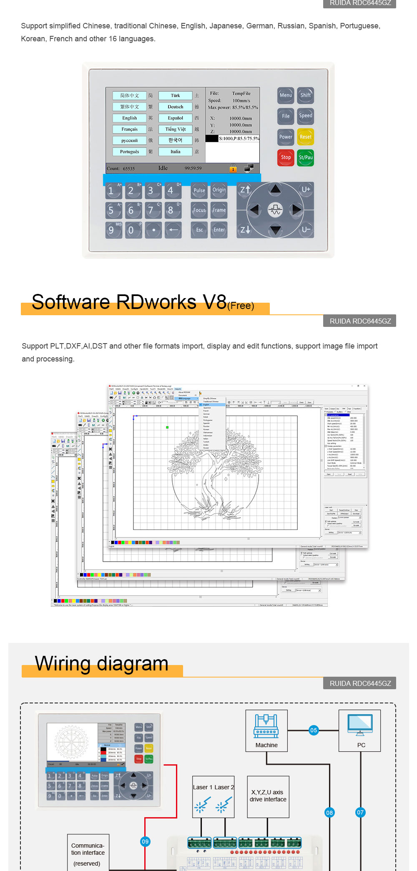Hit the red Stop key on large controller

[286, 158]
